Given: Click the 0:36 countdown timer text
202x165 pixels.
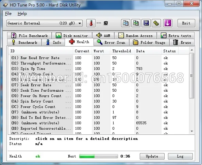Looking at the screenshot, I should click(125, 156).
